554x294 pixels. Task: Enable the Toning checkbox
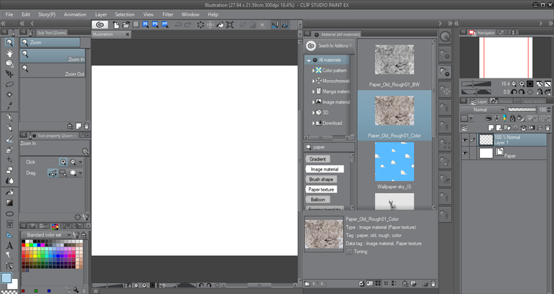pyautogui.click(x=349, y=251)
